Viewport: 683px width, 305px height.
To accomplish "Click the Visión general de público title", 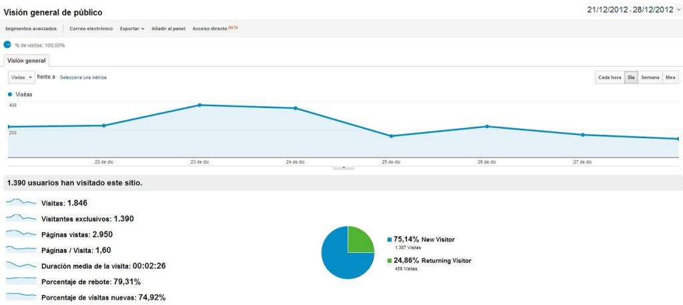I will tap(53, 13).
